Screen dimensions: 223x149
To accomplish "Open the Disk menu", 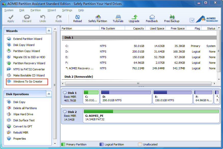I will click(22, 10).
